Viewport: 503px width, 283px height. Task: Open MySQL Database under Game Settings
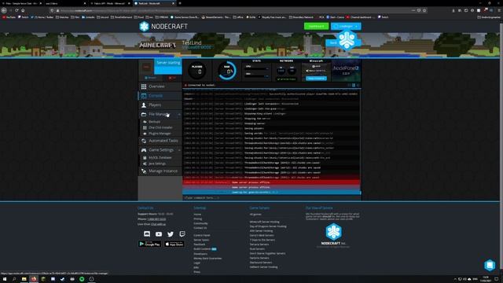[160, 158]
